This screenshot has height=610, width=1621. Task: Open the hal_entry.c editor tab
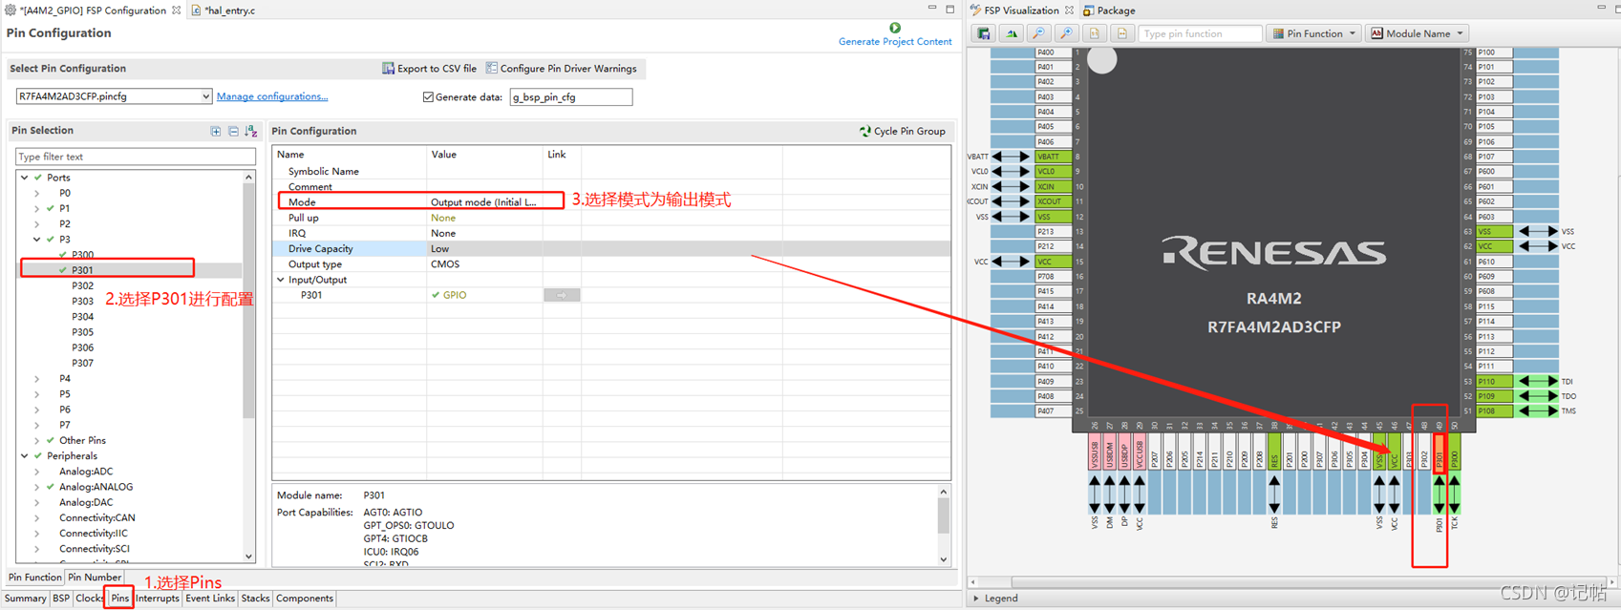[224, 11]
